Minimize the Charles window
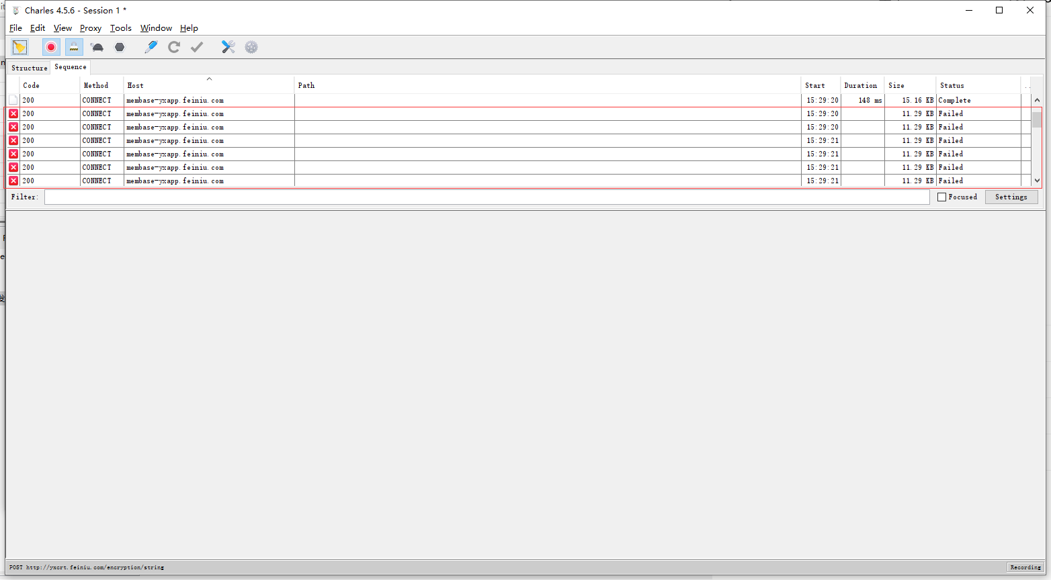 969,10
